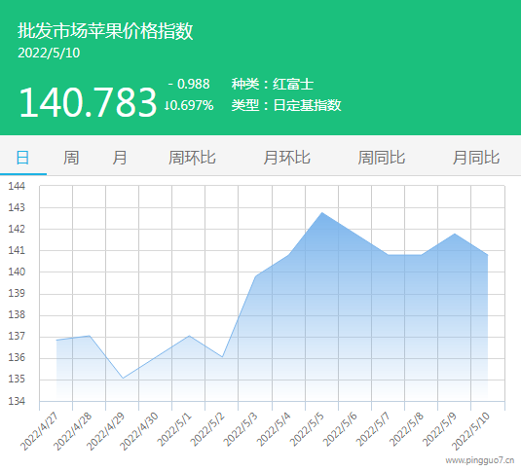521x471 pixels.
Task: Click the 2022/4/29 lowest chart point
Action: point(123,378)
